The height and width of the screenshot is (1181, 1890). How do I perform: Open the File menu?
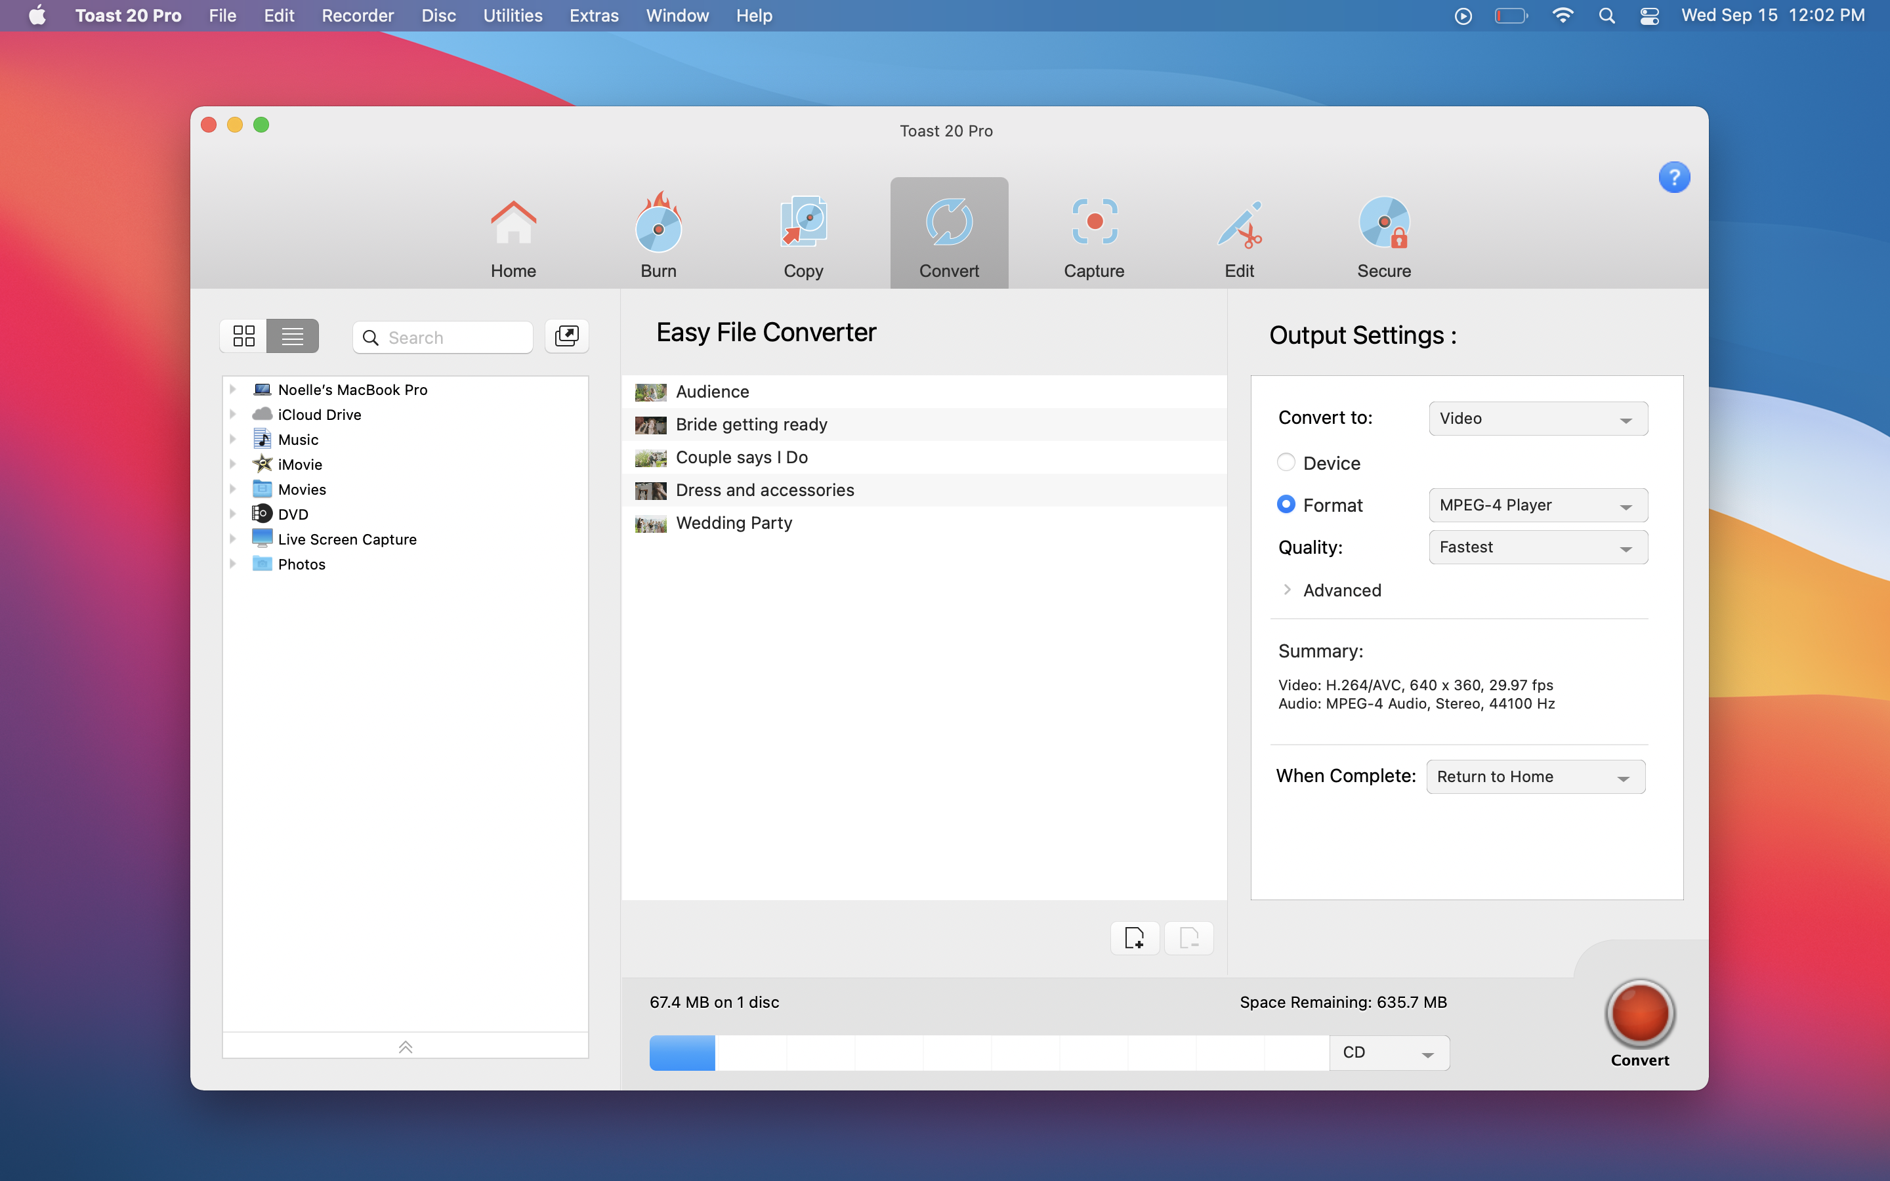tap(222, 16)
